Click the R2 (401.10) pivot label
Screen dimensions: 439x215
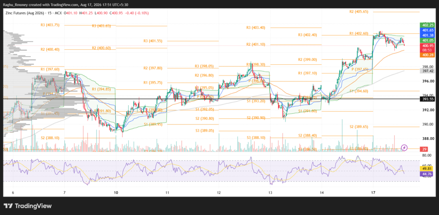pyautogui.click(x=256, y=44)
